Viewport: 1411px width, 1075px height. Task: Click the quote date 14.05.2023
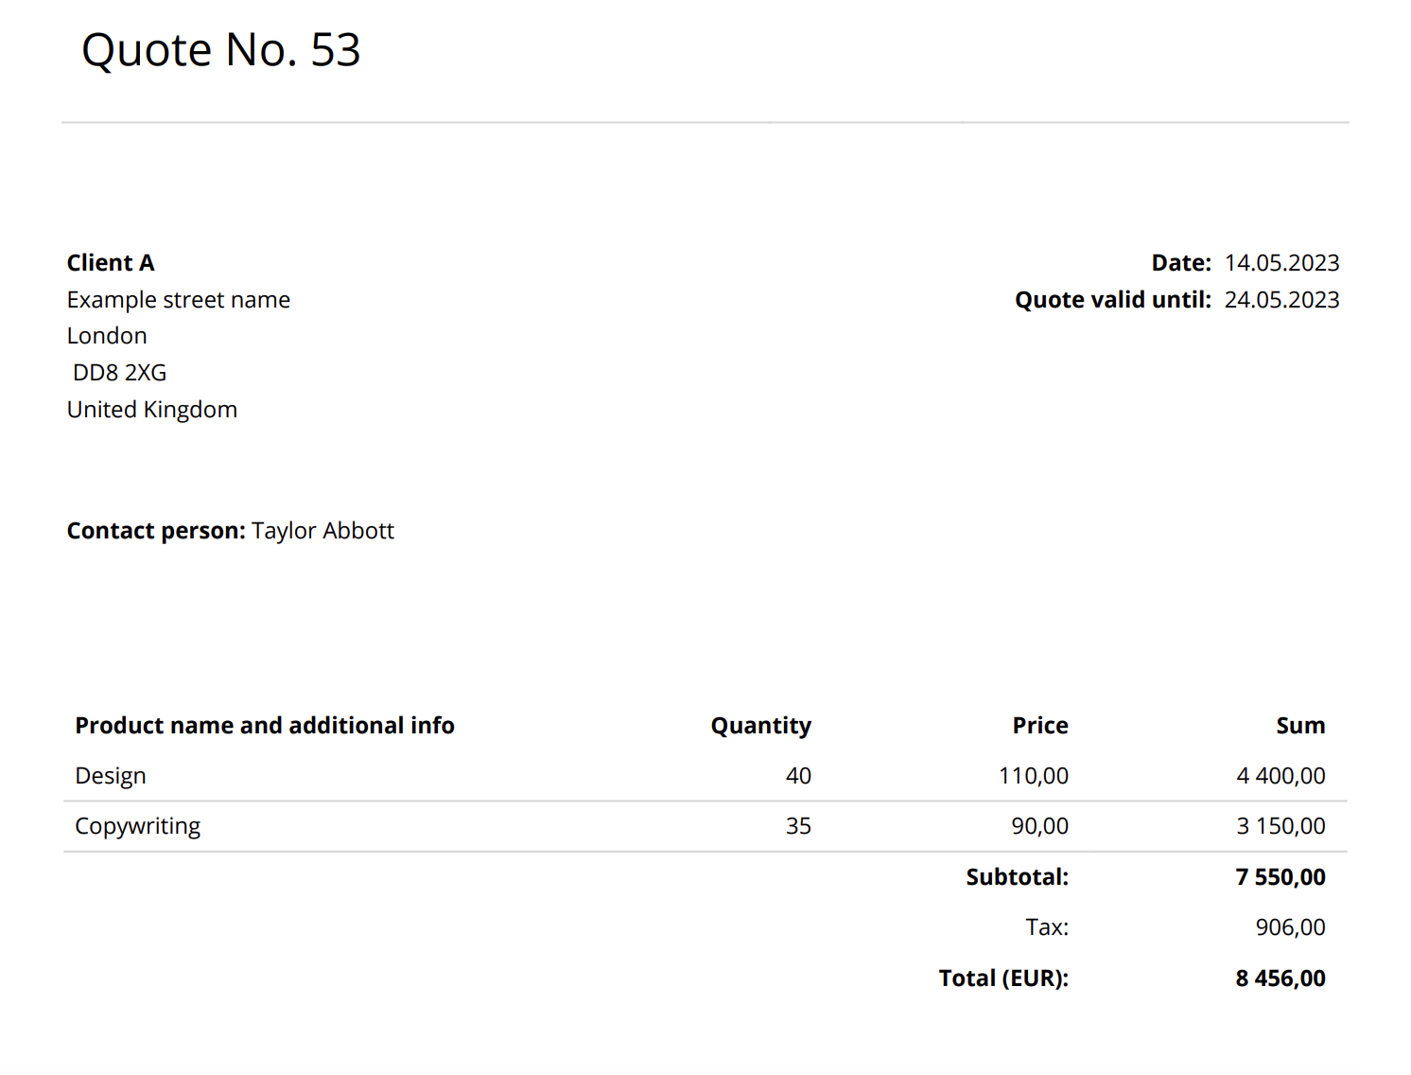pos(1282,263)
